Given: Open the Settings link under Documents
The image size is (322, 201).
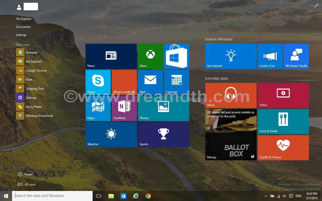Looking at the screenshot, I should point(21,35).
